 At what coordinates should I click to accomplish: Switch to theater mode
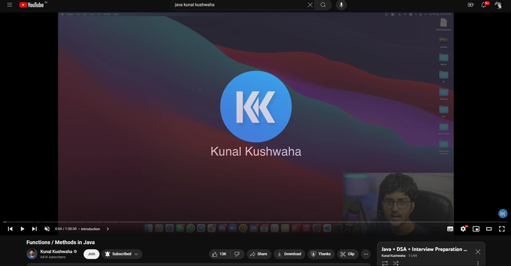click(x=489, y=229)
